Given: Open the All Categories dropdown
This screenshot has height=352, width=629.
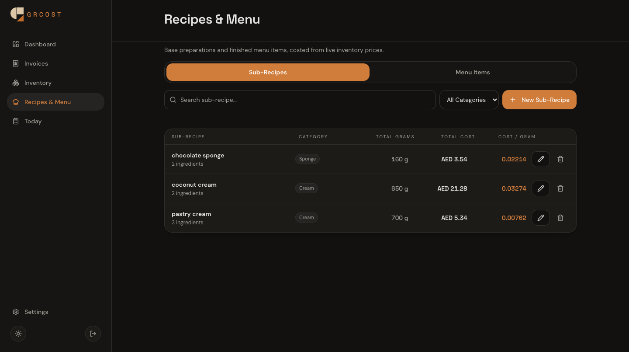Looking at the screenshot, I should (469, 100).
